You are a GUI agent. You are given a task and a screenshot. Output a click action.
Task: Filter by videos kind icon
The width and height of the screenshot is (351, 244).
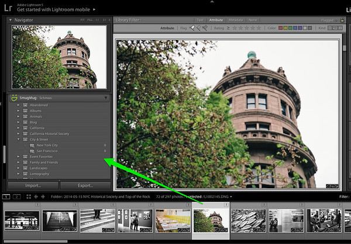tap(340, 28)
